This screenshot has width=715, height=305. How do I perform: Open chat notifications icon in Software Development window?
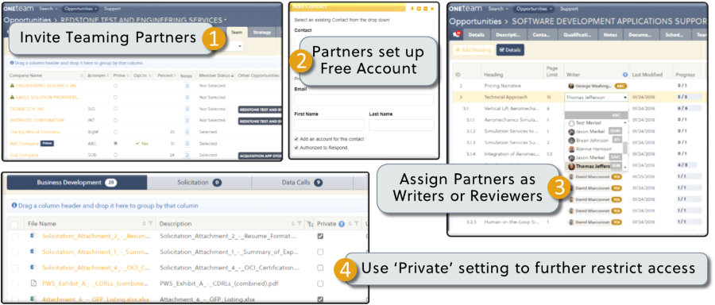tap(456, 34)
